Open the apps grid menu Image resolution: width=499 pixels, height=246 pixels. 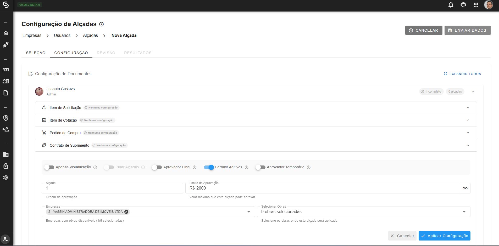pyautogui.click(x=476, y=5)
